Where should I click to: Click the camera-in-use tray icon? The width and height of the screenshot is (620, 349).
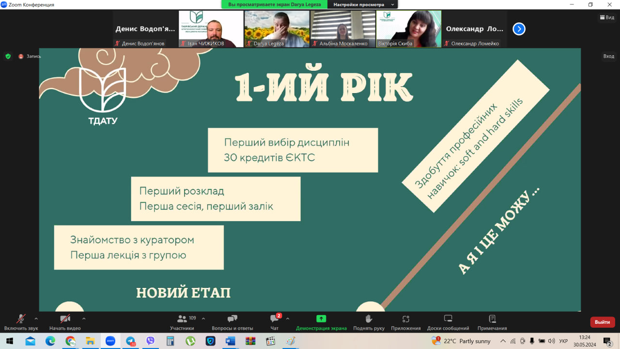coord(523,341)
